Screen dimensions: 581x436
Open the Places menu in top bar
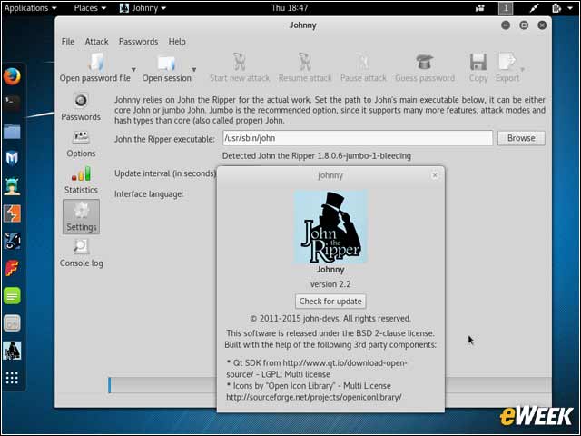90,8
